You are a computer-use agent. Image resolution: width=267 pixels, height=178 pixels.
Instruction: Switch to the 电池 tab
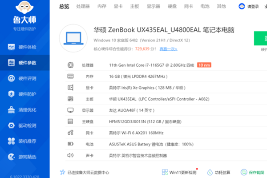(205, 7)
